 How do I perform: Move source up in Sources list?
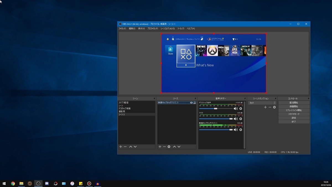174,147
